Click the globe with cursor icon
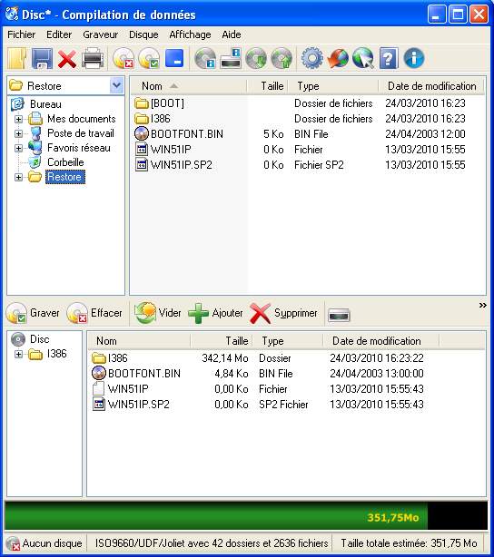494x557 pixels. click(x=362, y=59)
